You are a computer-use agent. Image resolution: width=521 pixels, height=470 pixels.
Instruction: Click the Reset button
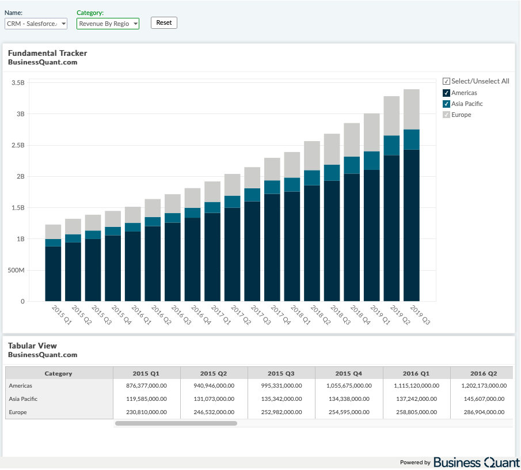pyautogui.click(x=163, y=22)
